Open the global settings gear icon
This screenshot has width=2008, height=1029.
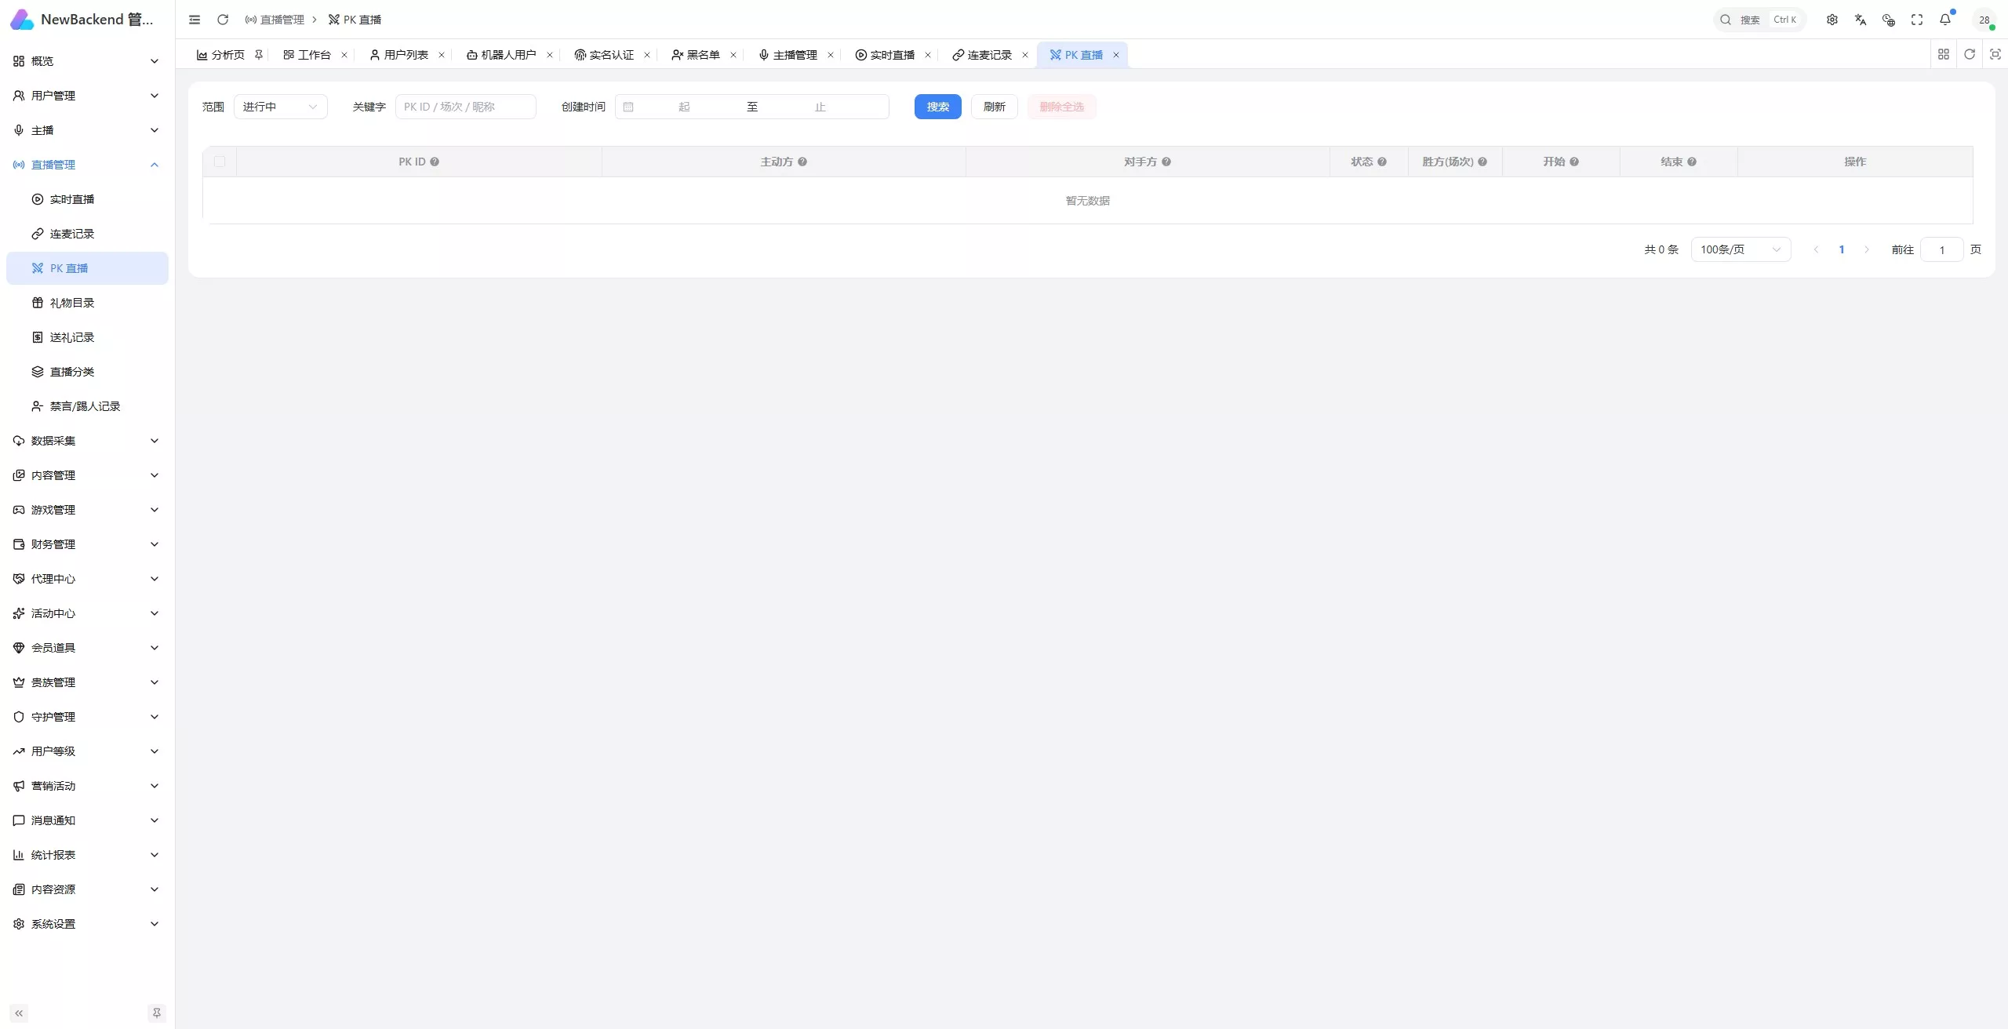click(1832, 20)
